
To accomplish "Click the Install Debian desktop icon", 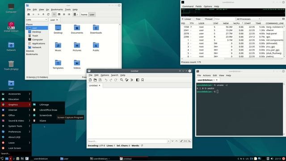I will 11,27.
